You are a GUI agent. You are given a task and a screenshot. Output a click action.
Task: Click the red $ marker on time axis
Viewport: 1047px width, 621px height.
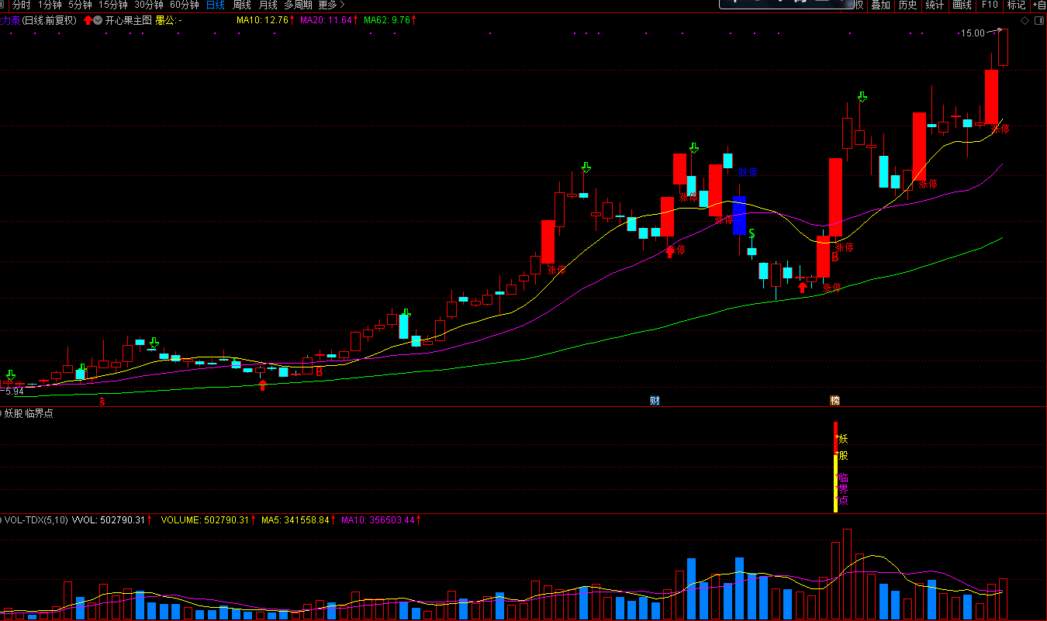102,401
